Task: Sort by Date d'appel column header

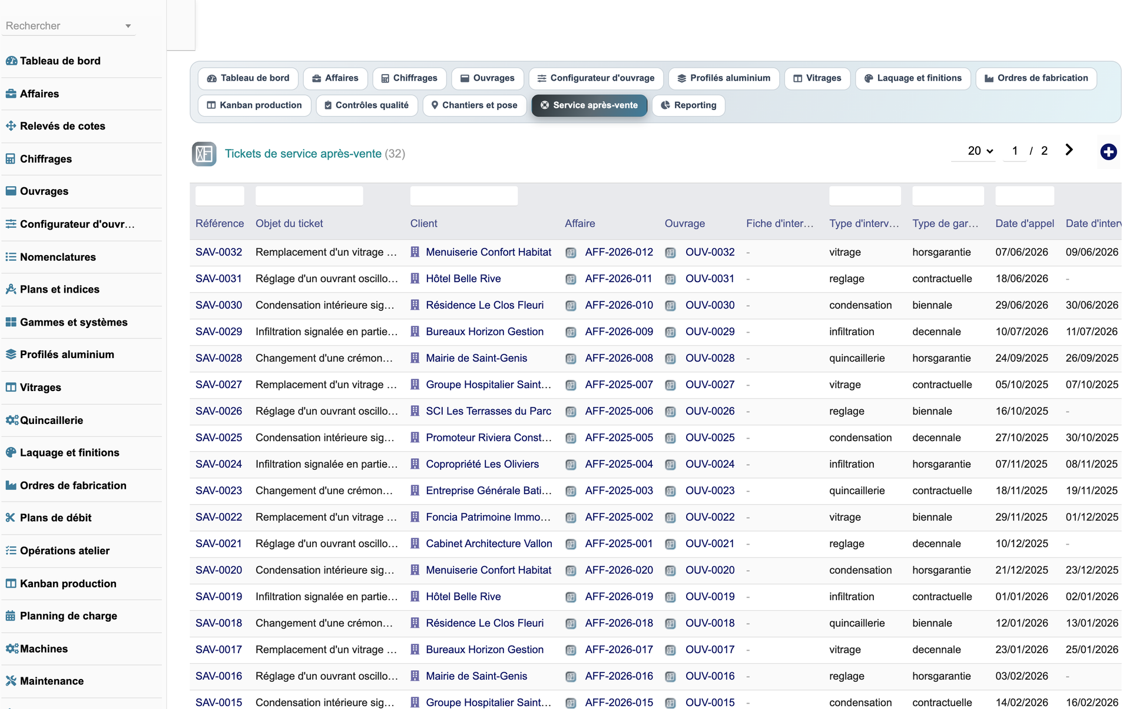Action: 1025,224
